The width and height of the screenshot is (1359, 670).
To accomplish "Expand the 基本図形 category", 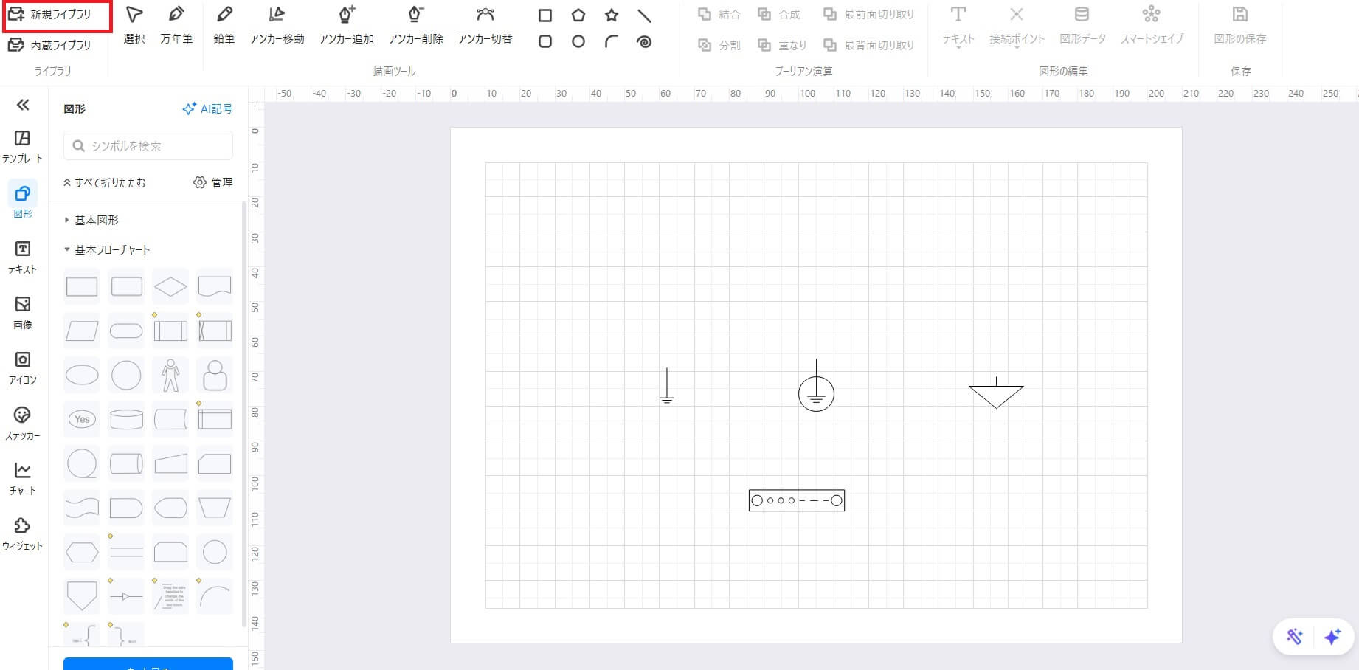I will (91, 220).
